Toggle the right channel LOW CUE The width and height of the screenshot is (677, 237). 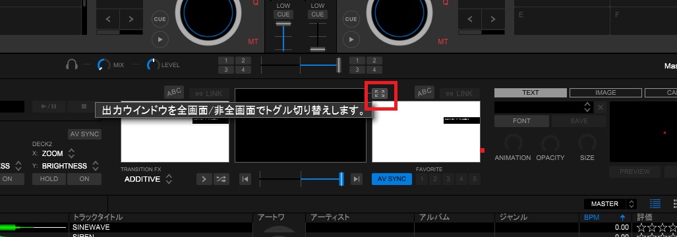coord(317,14)
